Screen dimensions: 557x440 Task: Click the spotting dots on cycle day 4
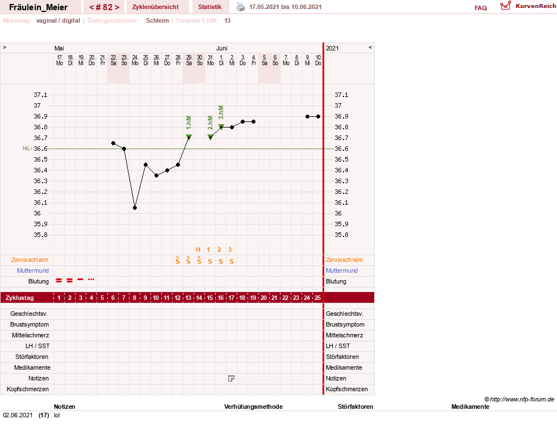click(x=91, y=280)
